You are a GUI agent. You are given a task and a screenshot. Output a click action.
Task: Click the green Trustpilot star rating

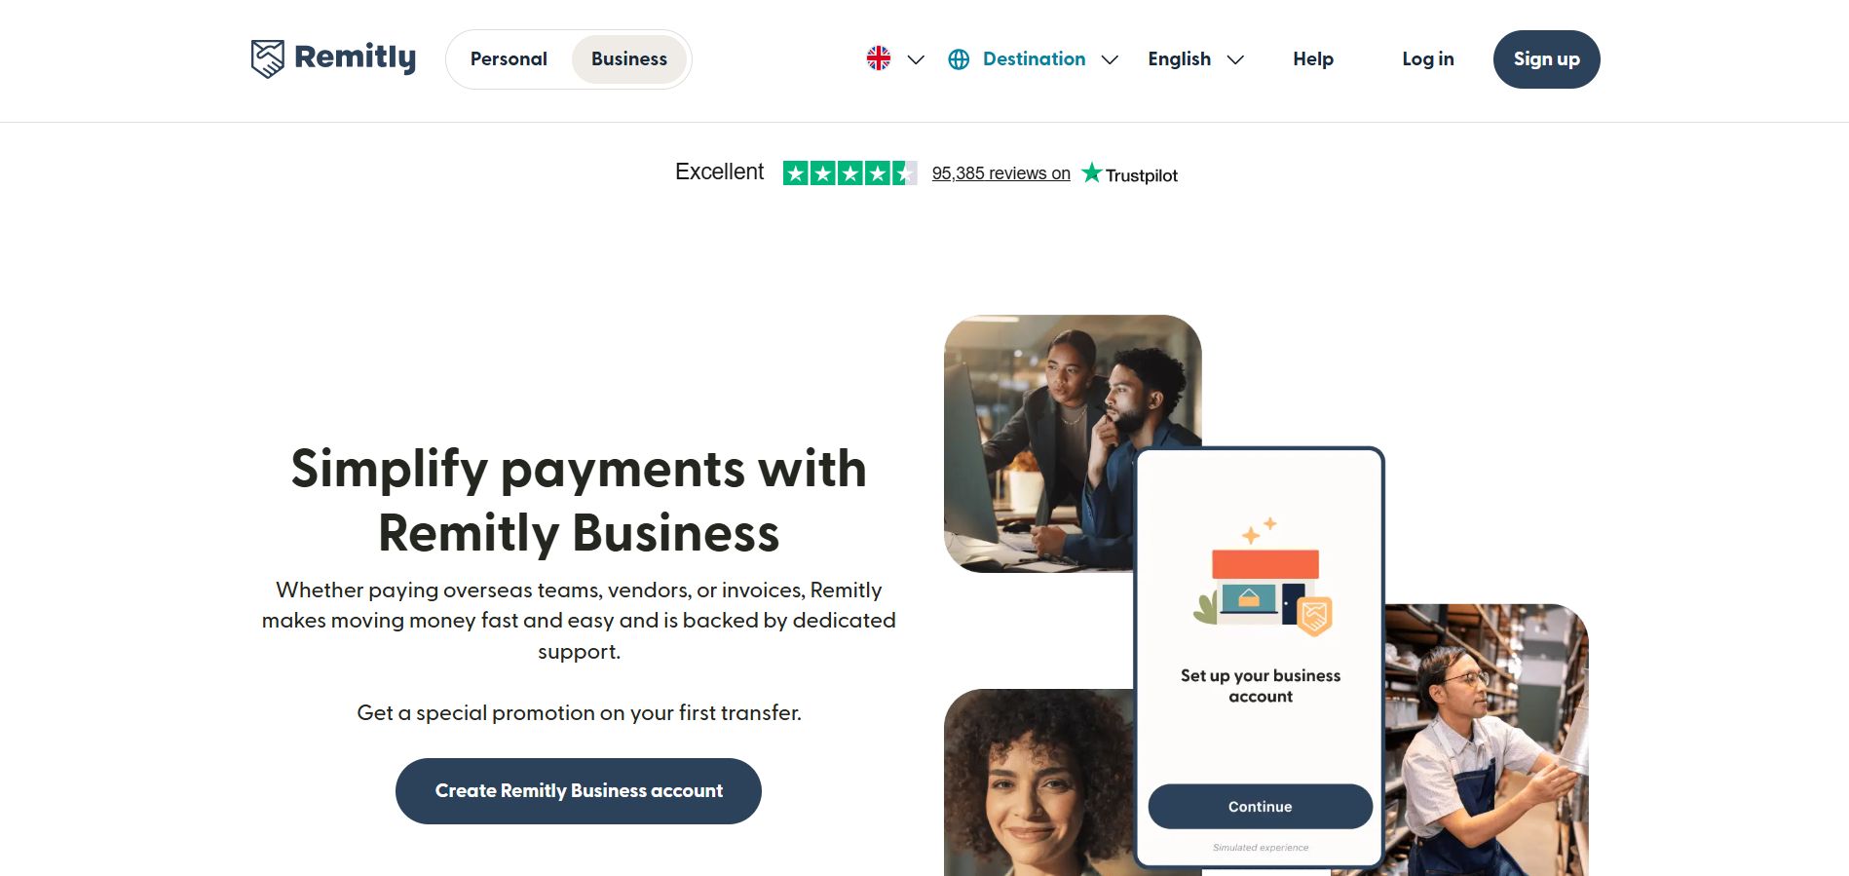click(x=849, y=173)
